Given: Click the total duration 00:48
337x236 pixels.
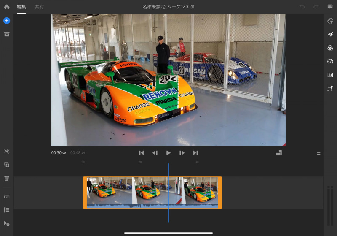Looking at the screenshot, I should 78,153.
